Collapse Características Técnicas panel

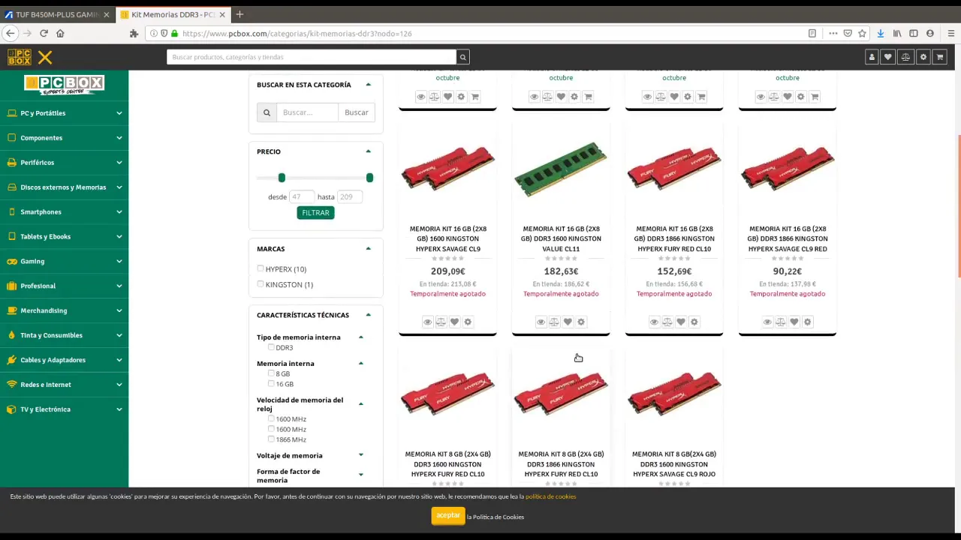point(368,315)
